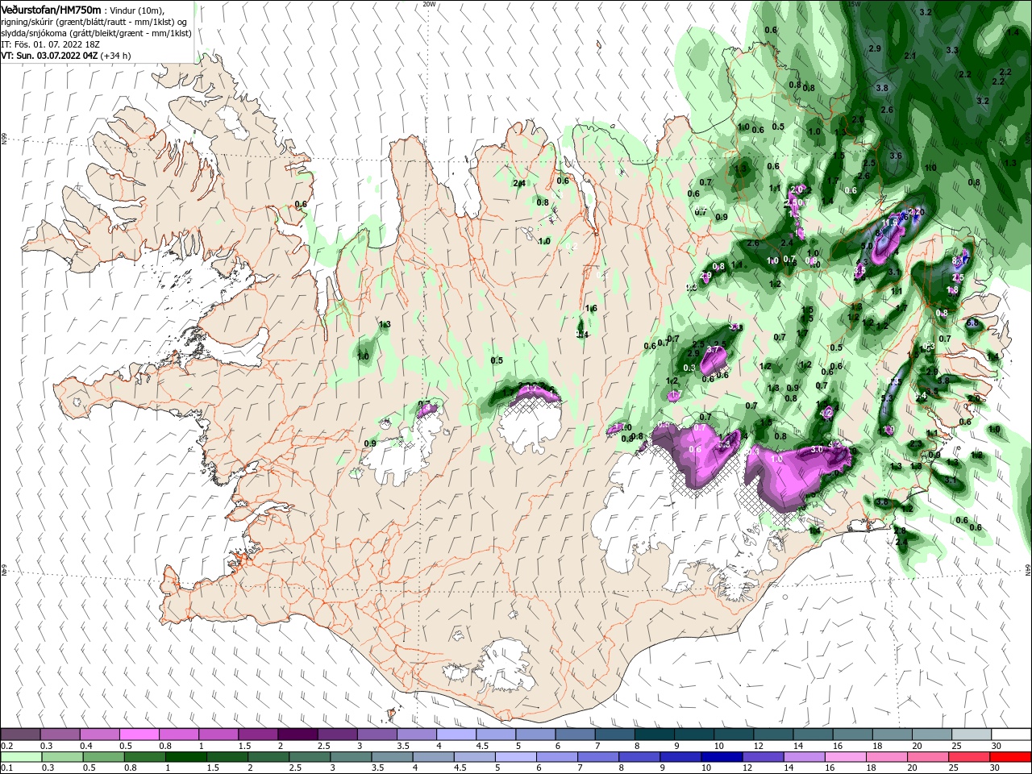This screenshot has width=1032, height=774.
Task: Pick the violet 12 swatch in lower legend row
Action: (763, 757)
